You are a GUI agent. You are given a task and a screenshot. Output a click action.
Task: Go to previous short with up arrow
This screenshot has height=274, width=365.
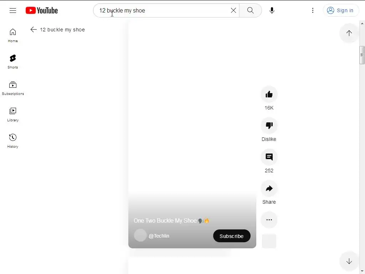[349, 33]
